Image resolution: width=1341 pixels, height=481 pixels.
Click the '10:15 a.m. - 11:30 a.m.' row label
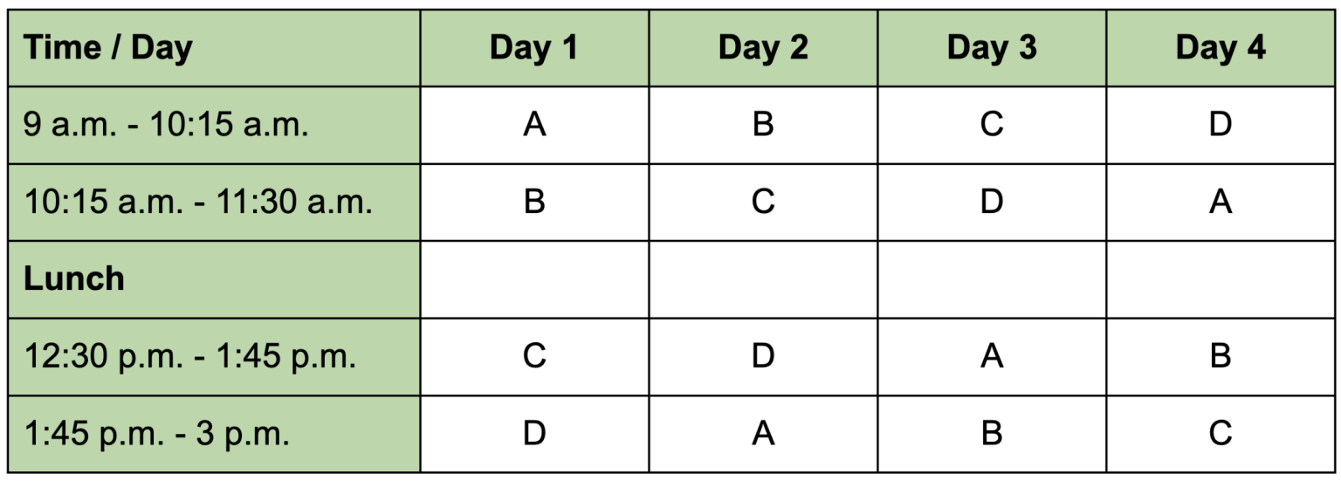(x=214, y=202)
